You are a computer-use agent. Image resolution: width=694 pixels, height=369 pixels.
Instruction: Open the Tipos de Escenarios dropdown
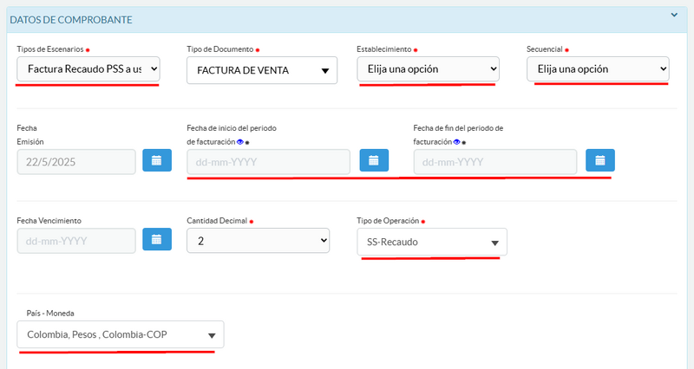click(x=88, y=68)
